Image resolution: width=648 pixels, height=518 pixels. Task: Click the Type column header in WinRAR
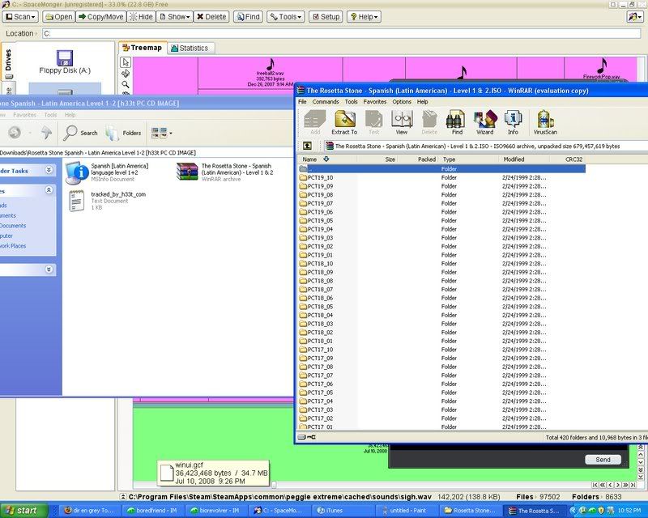[469, 159]
